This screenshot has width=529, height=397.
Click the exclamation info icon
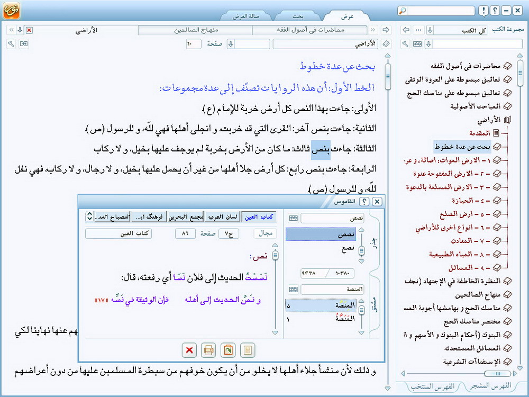pos(483,11)
